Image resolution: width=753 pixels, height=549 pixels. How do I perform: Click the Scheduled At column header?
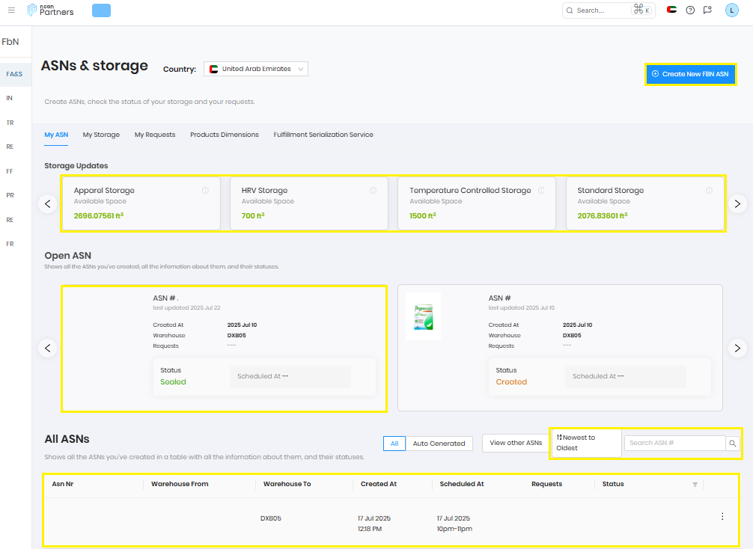462,484
